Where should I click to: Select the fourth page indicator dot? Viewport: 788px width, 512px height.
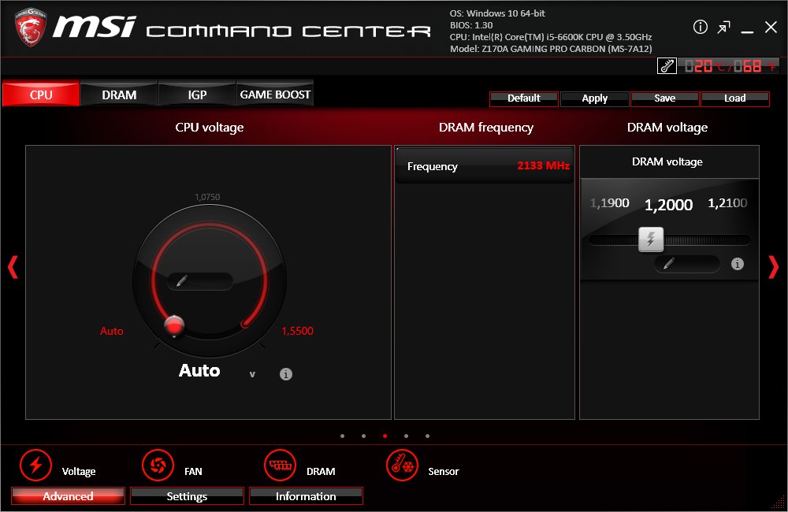pyautogui.click(x=406, y=436)
